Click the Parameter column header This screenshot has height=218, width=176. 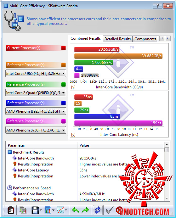click(42, 145)
